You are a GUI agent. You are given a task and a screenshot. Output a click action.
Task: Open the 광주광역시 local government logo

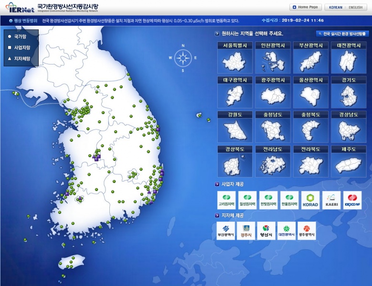pos(307,231)
